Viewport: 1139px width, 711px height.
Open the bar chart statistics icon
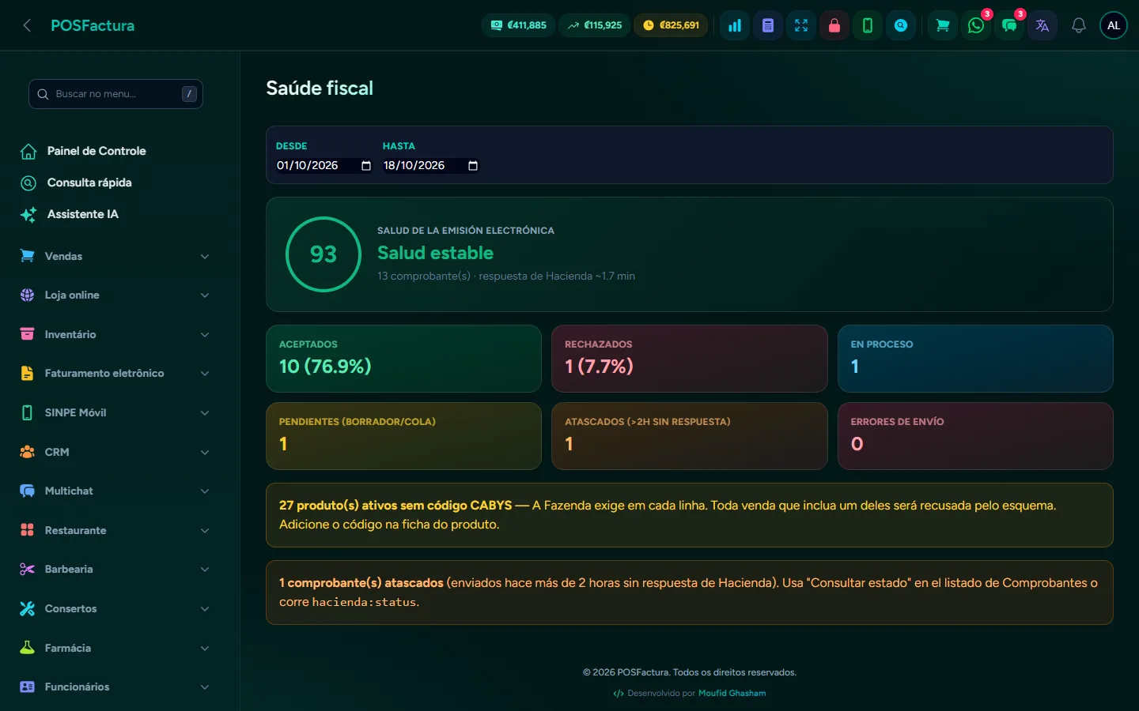pyautogui.click(x=735, y=25)
